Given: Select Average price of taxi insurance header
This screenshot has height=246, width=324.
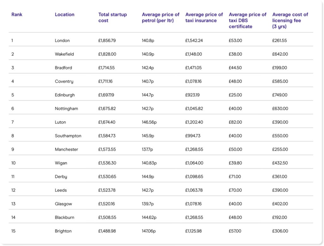Looking at the screenshot, I should tap(204, 17).
